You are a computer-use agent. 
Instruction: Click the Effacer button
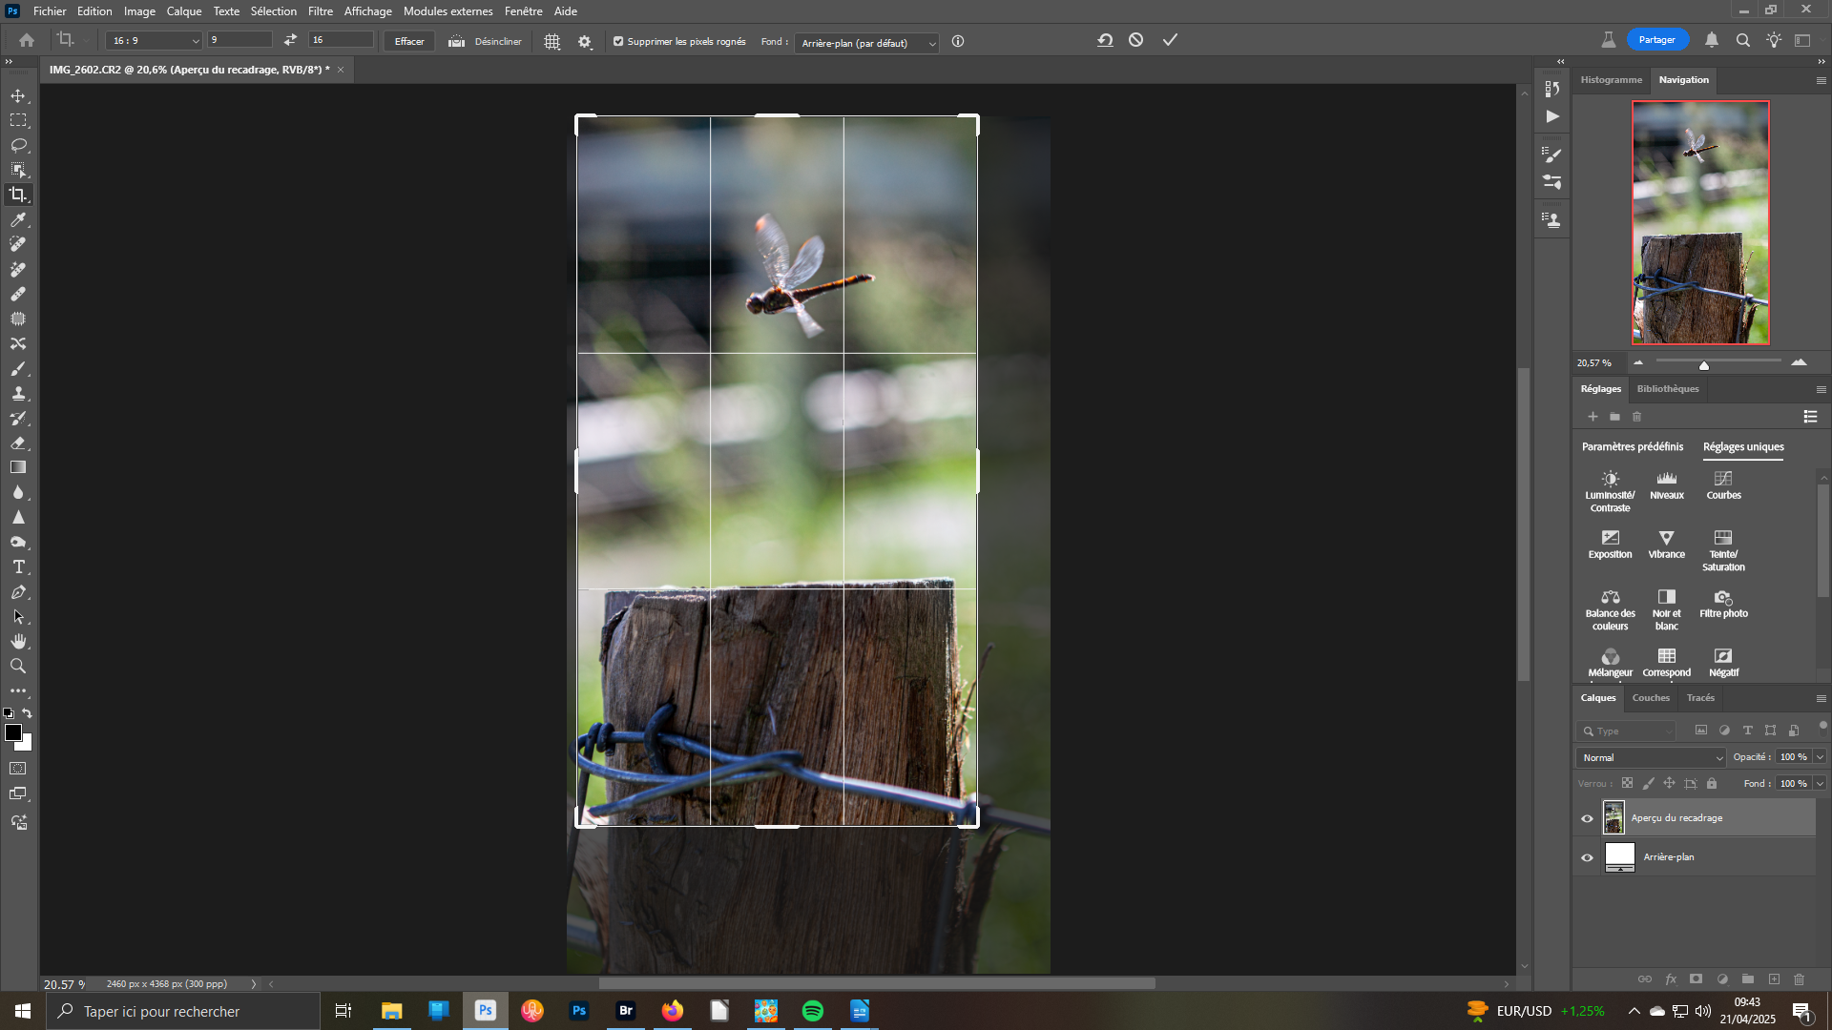click(409, 41)
